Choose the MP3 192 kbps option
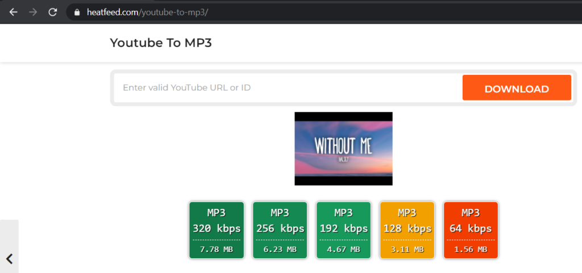Viewport: 582px width, 273px height. [x=344, y=230]
